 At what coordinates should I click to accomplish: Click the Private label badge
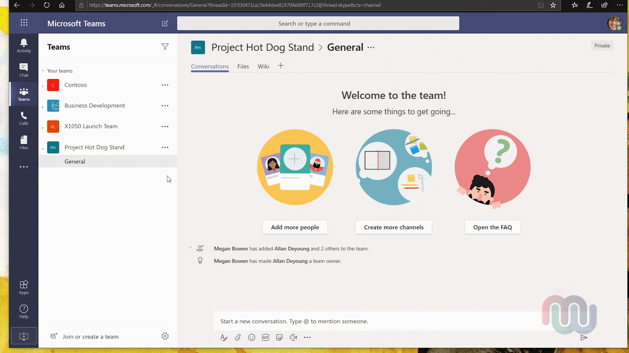(x=602, y=46)
